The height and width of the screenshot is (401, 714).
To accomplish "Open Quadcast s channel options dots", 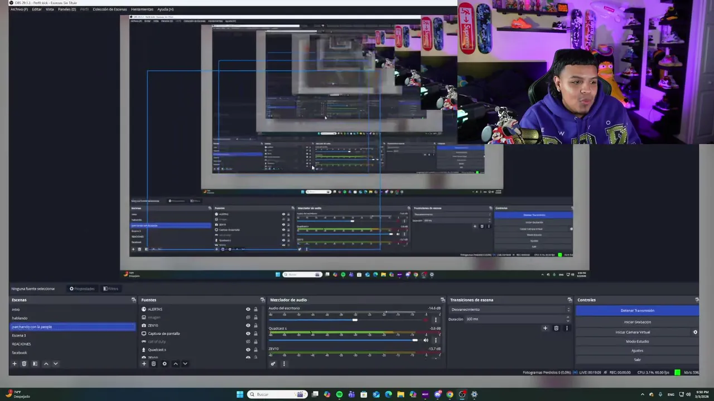I will 436,340.
